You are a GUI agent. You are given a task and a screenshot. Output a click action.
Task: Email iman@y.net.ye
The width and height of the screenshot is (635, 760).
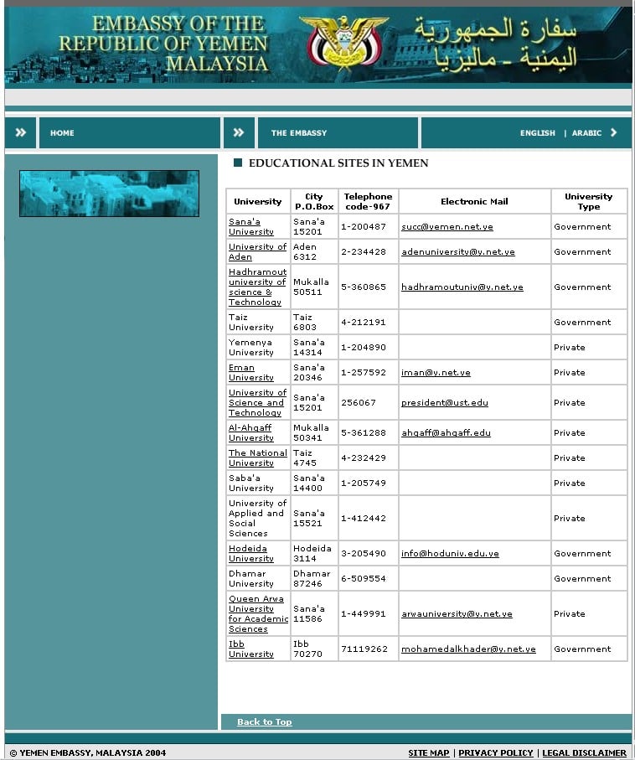pos(436,373)
